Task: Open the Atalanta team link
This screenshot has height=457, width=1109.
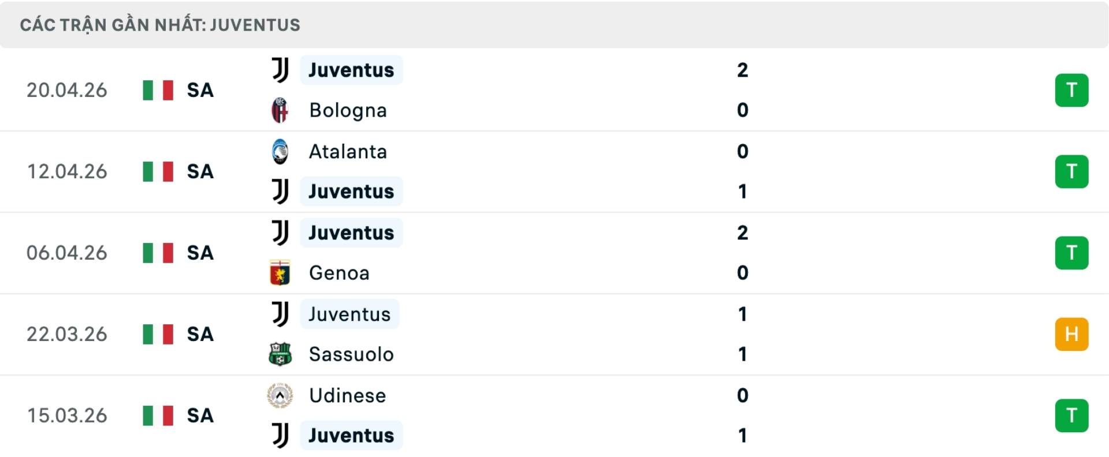Action: [348, 151]
